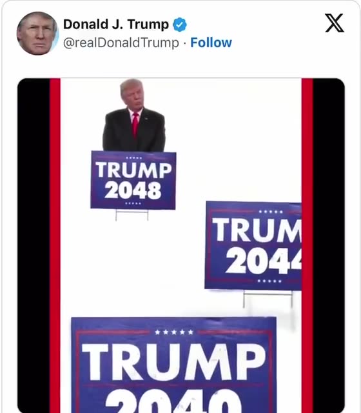The height and width of the screenshot is (413, 361).
Task: Click the left red vertical stripe
Action: [x=55, y=245]
